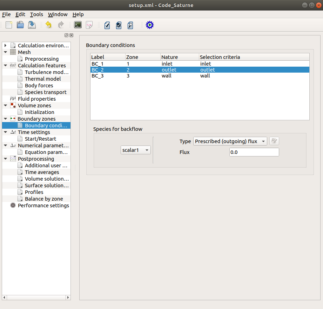The width and height of the screenshot is (323, 309).
Task: Expand the Calculation environment tree node
Action: [x=5, y=46]
